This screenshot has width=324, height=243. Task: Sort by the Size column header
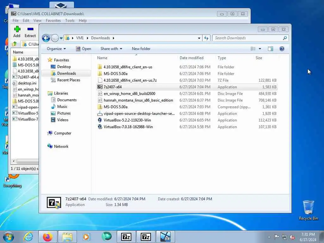[x=266, y=58]
